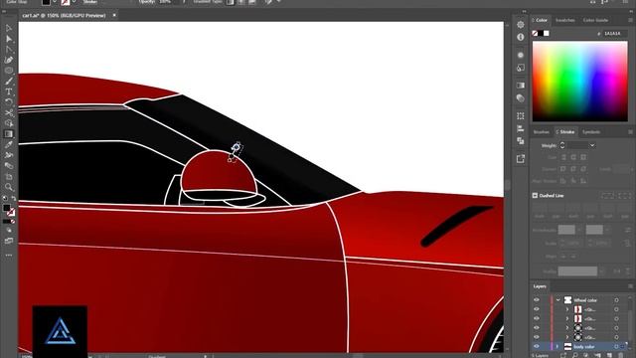Image resolution: width=636 pixels, height=358 pixels.
Task: Open the Transform panel dock icon
Action: pos(521,116)
